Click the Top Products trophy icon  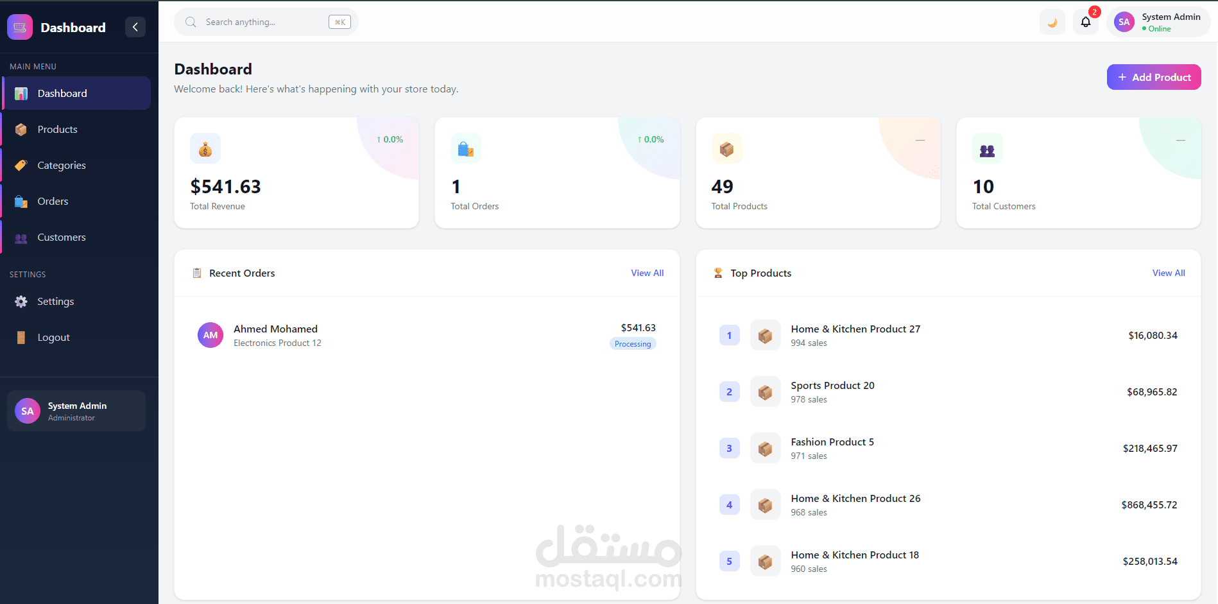pyautogui.click(x=718, y=273)
